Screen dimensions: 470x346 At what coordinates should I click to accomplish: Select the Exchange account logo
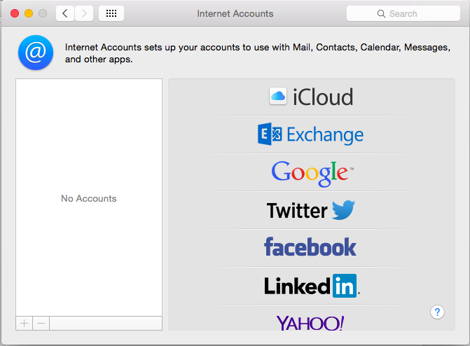(x=269, y=134)
